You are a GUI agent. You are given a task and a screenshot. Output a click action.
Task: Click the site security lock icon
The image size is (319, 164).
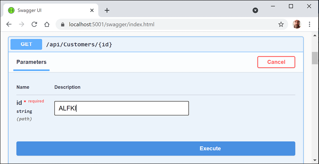coord(63,25)
